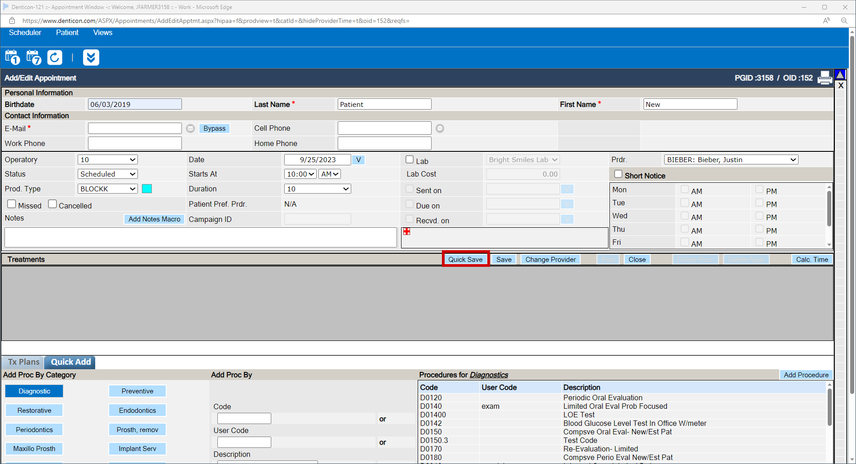
Task: Click the email icon beside the E-Mail field
Action: pyautogui.click(x=190, y=128)
